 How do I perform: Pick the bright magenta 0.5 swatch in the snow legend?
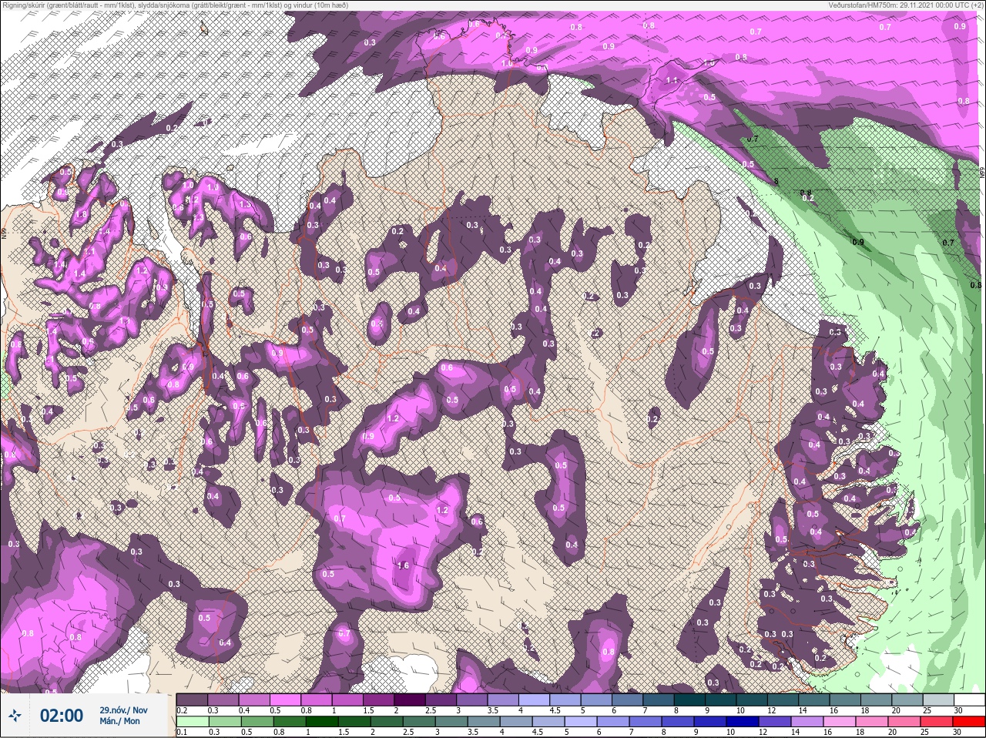tap(285, 699)
